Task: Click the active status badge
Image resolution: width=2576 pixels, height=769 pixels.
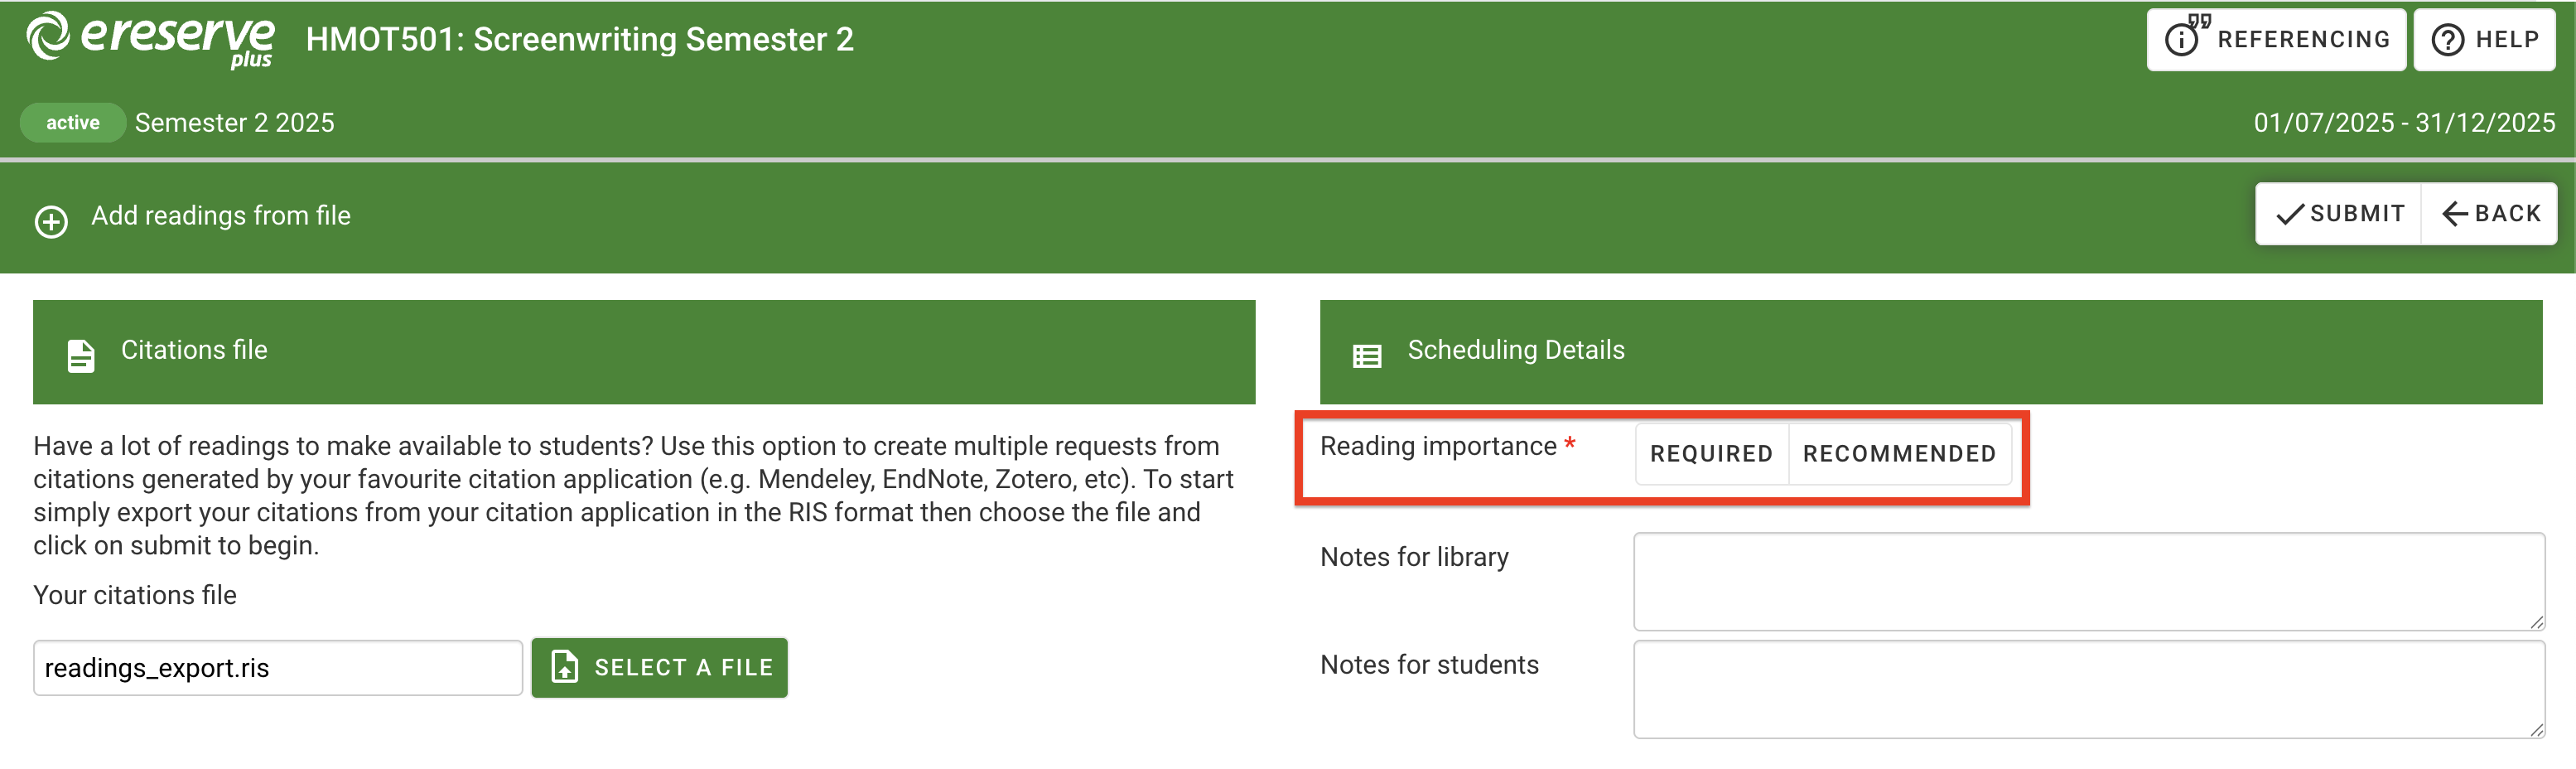Action: pos(72,122)
